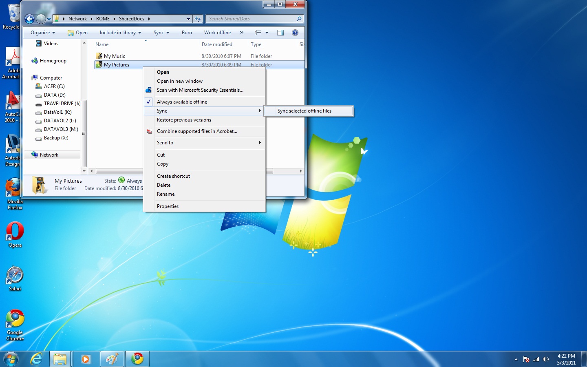The width and height of the screenshot is (587, 367).
Task: Scan with Microsoft Security Essentials
Action: pyautogui.click(x=205, y=90)
